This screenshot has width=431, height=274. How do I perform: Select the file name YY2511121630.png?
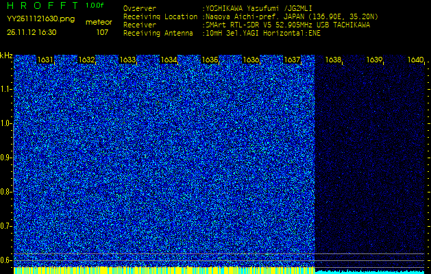coord(40,19)
